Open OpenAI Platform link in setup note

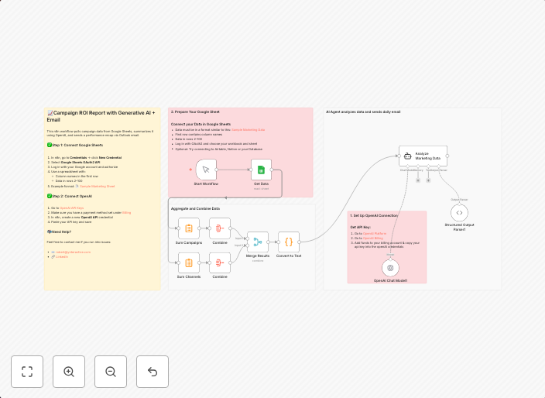click(x=375, y=233)
